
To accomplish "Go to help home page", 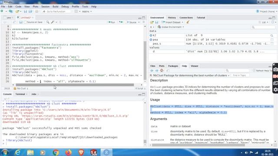I will point(162,70).
